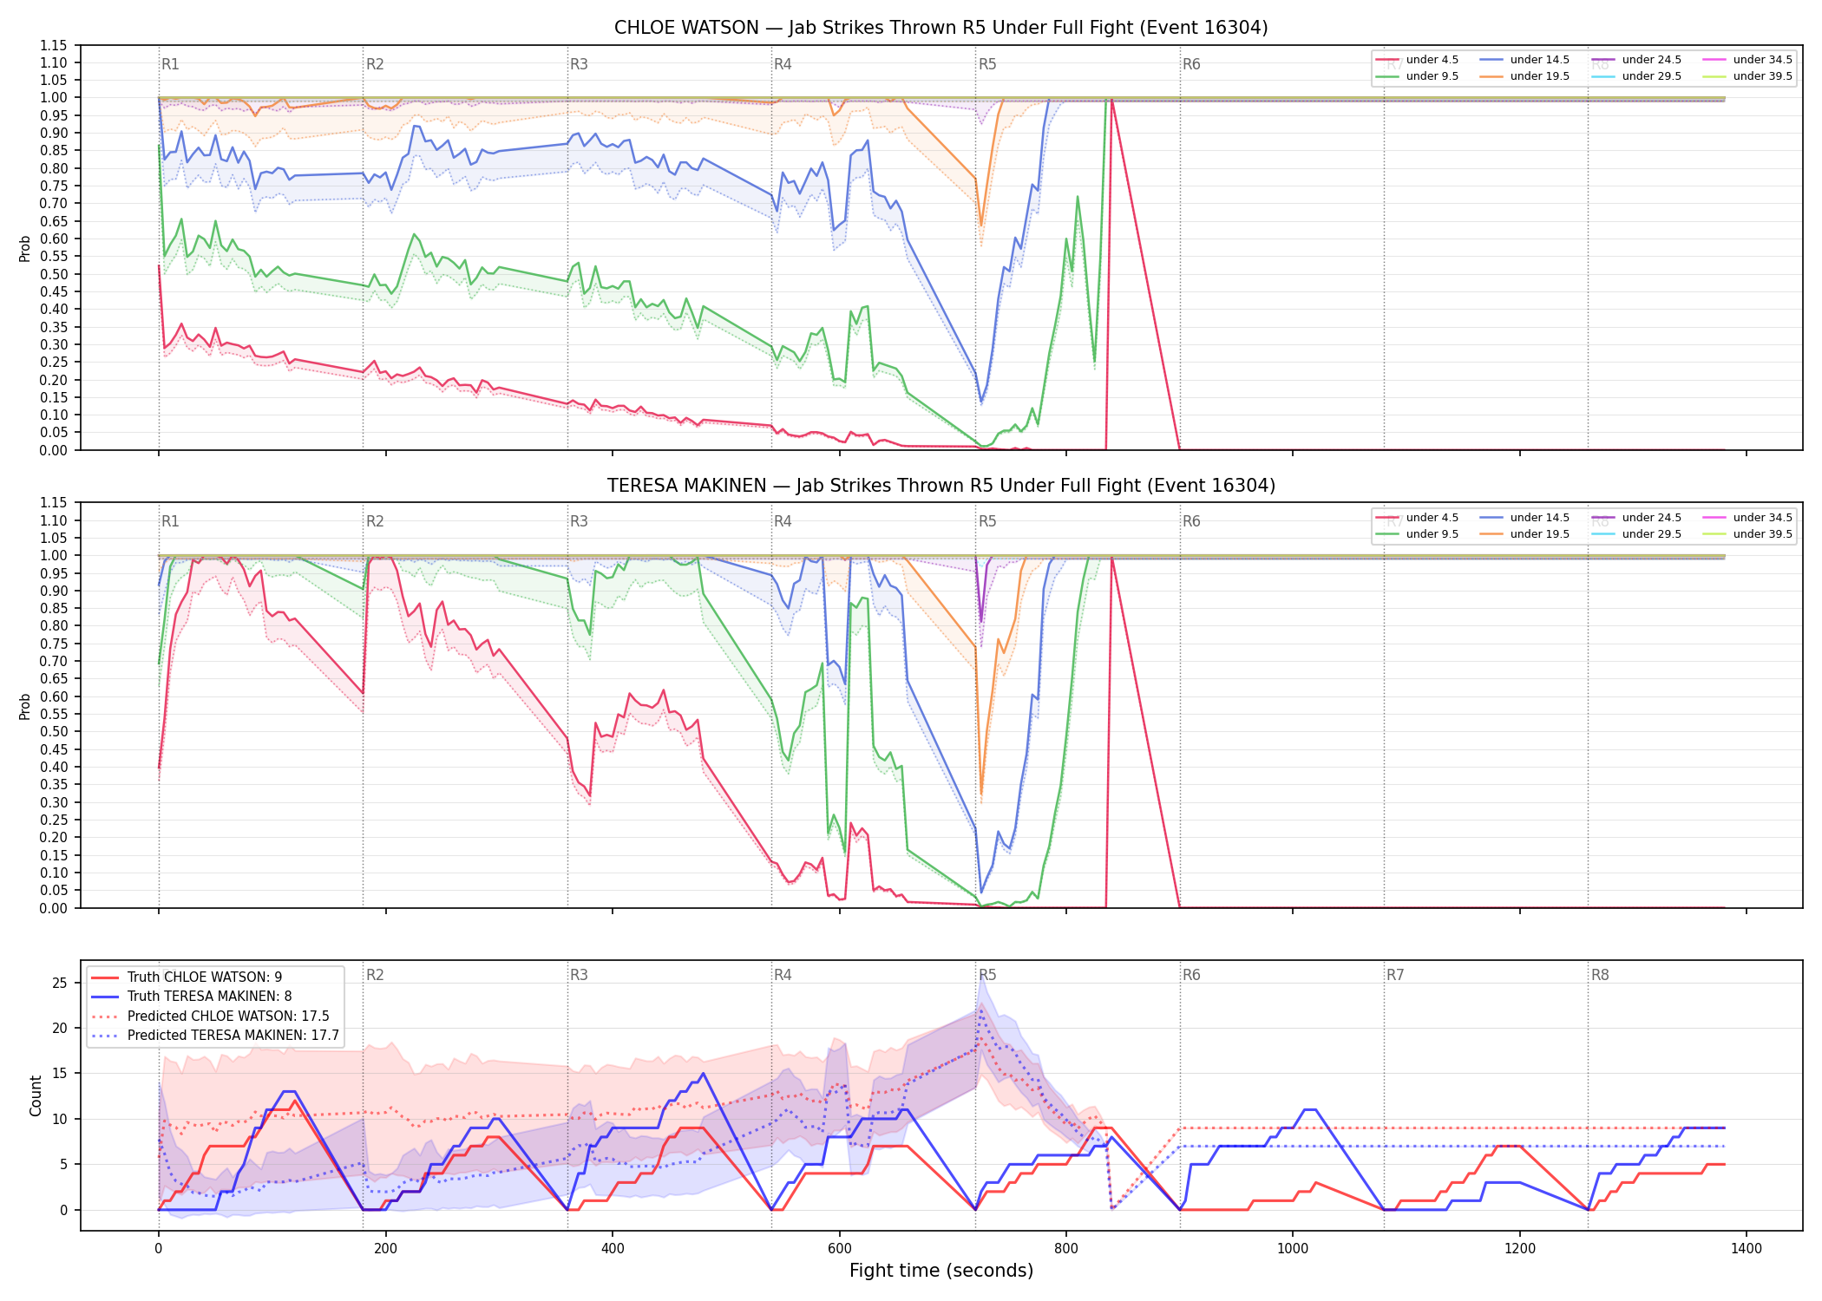Click the R5 marker in Chloe Watson chart

point(987,64)
